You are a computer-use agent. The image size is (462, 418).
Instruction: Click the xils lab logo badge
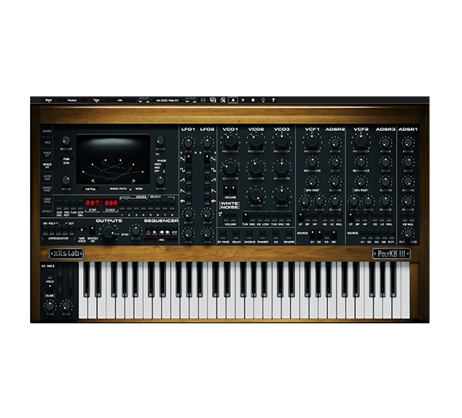point(66,253)
